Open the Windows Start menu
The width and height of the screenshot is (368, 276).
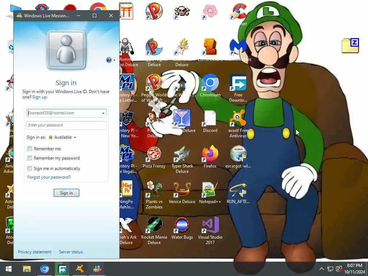(9, 269)
